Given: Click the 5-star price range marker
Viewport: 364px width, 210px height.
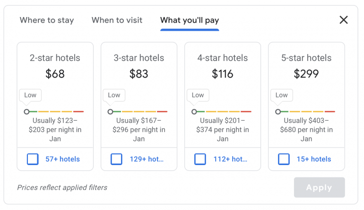Looking at the screenshot, I should point(278,112).
